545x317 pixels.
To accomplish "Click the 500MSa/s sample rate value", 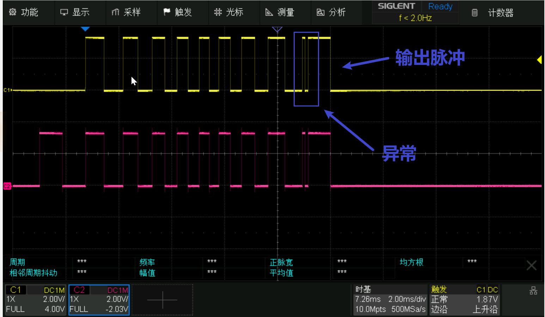I will [409, 309].
